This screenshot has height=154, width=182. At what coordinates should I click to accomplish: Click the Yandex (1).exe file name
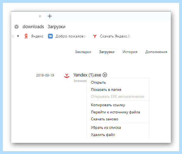(x=87, y=75)
